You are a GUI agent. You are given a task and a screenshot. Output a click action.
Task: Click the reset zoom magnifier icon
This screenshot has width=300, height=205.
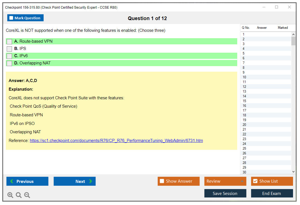pyautogui.click(x=19, y=195)
